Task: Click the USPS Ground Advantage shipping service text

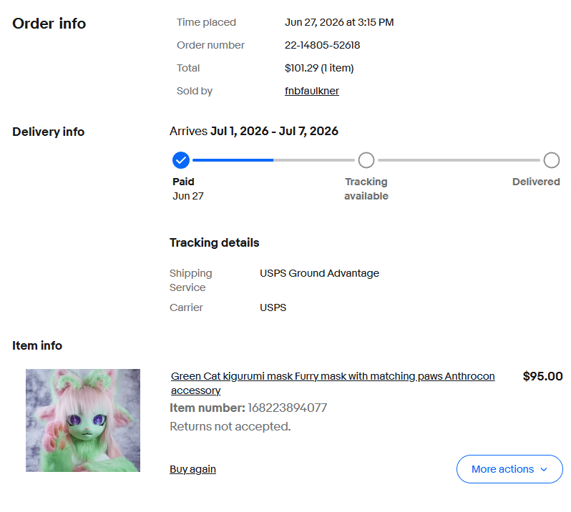Action: [x=319, y=273]
